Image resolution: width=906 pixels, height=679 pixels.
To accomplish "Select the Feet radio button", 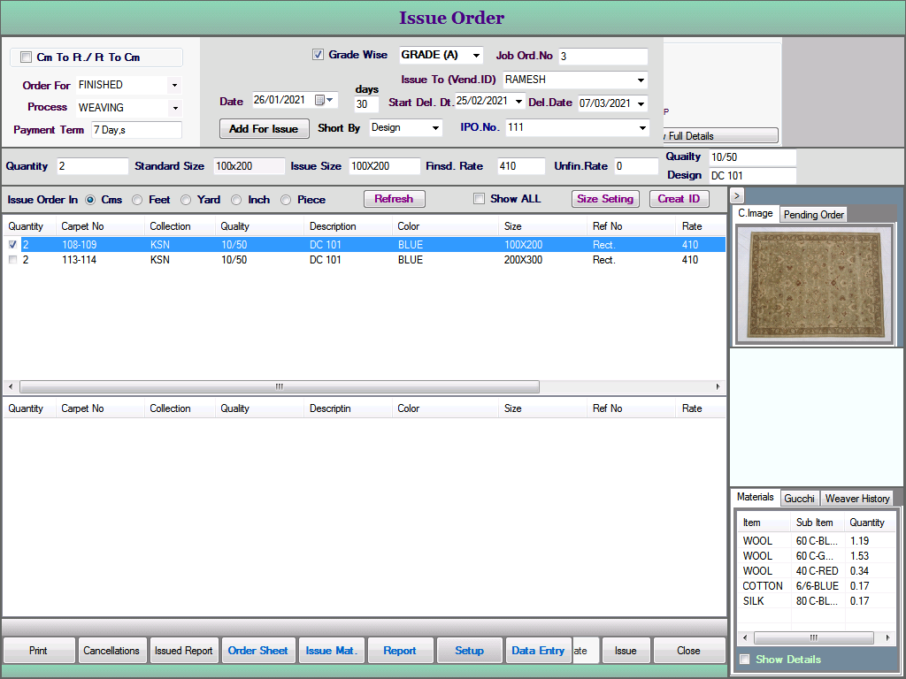I will (137, 200).
